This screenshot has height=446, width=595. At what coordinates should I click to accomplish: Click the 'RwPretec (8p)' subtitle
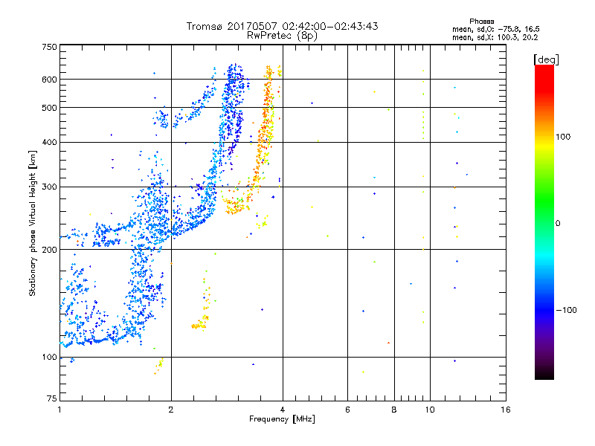pyautogui.click(x=282, y=36)
